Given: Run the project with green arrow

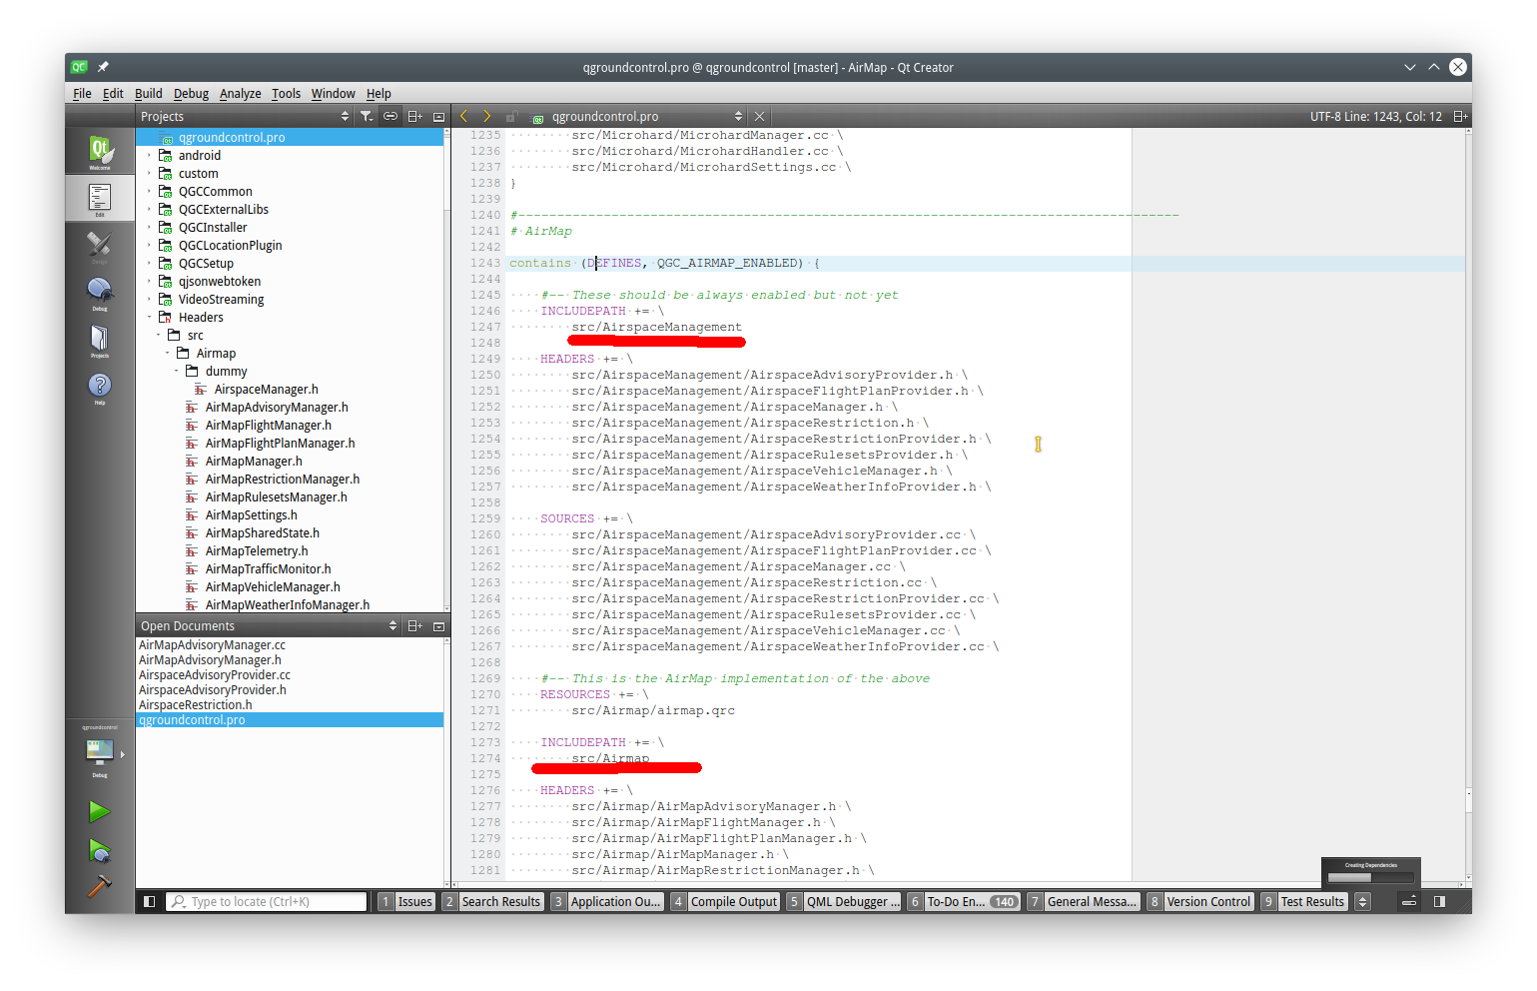Looking at the screenshot, I should point(99,811).
